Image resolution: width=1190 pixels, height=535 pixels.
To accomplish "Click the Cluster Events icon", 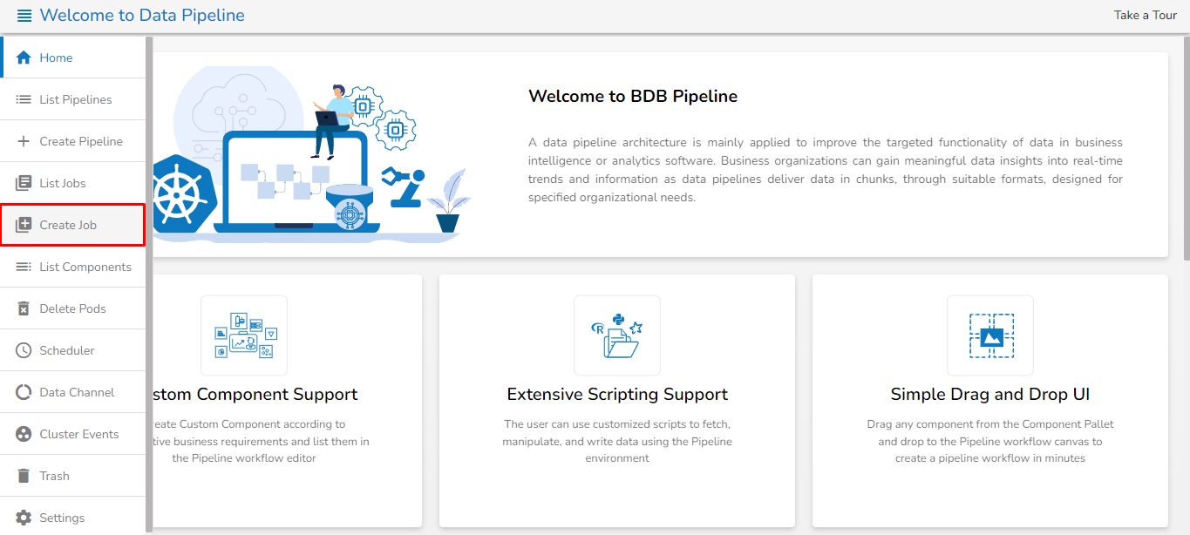I will 24,434.
